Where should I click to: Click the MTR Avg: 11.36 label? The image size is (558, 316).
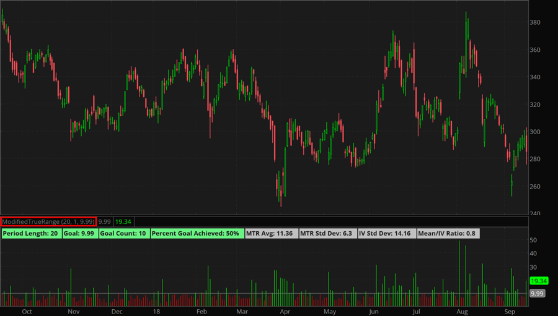coord(270,234)
